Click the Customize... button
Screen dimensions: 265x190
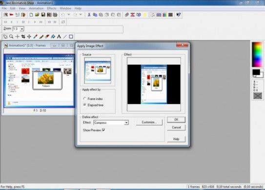pos(149,122)
